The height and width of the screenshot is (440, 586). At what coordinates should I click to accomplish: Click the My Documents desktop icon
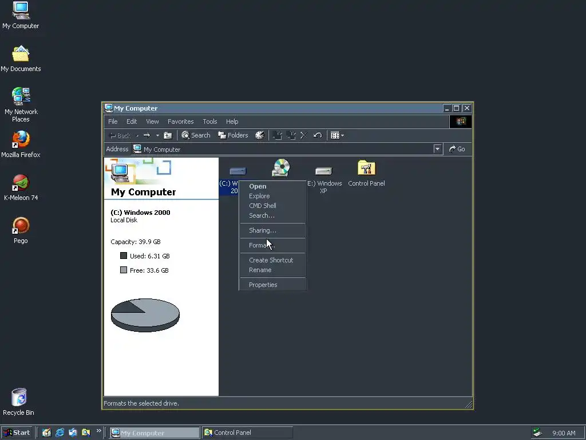21,59
